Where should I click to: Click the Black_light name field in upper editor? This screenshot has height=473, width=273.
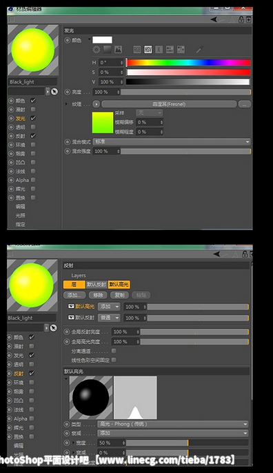(32, 82)
